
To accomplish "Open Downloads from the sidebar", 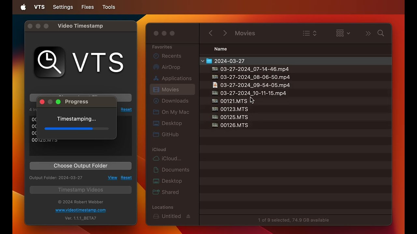I will coord(175,101).
